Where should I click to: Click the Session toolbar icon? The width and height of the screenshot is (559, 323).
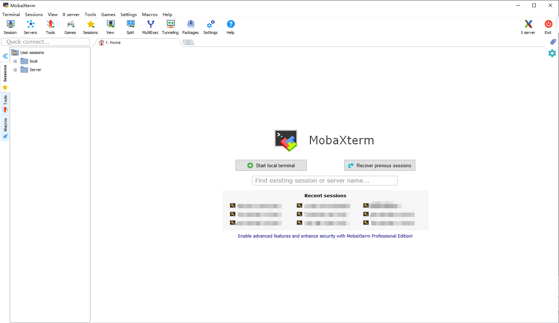pos(10,27)
